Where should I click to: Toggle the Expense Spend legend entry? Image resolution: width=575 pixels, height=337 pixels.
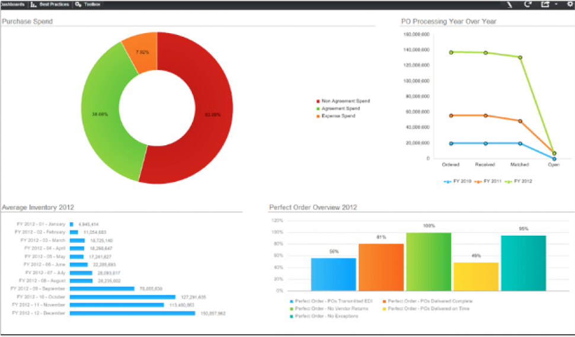coord(336,115)
